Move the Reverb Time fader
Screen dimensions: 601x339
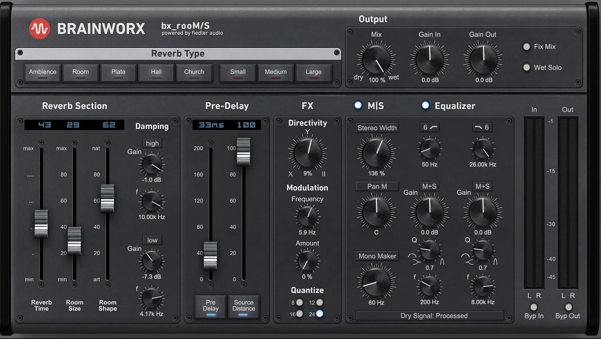(41, 224)
